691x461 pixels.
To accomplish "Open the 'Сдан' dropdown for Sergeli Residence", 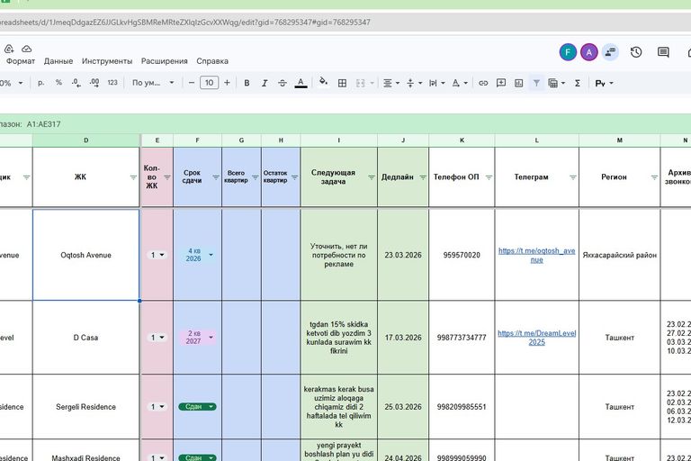I will 211,407.
